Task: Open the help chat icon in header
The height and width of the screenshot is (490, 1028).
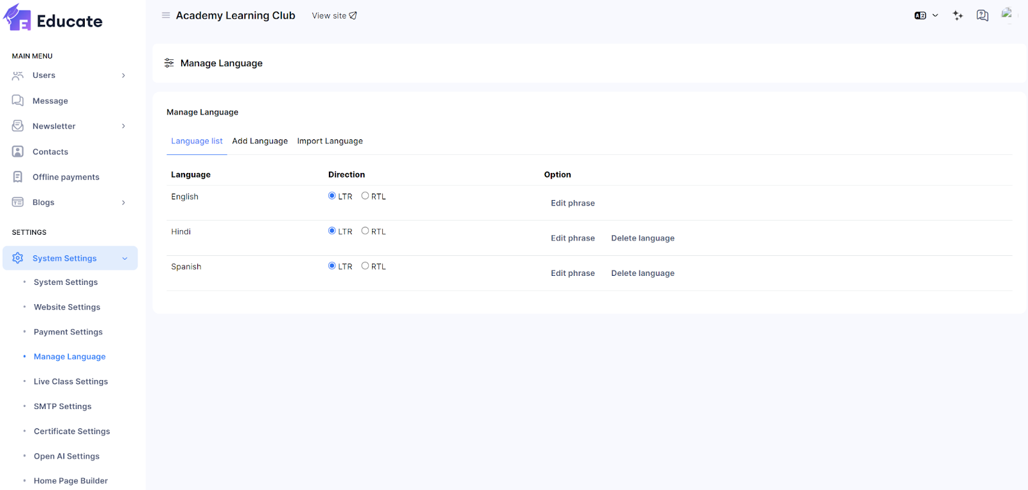Action: [x=982, y=15]
